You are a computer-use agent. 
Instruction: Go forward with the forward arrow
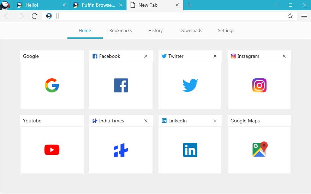21,16
